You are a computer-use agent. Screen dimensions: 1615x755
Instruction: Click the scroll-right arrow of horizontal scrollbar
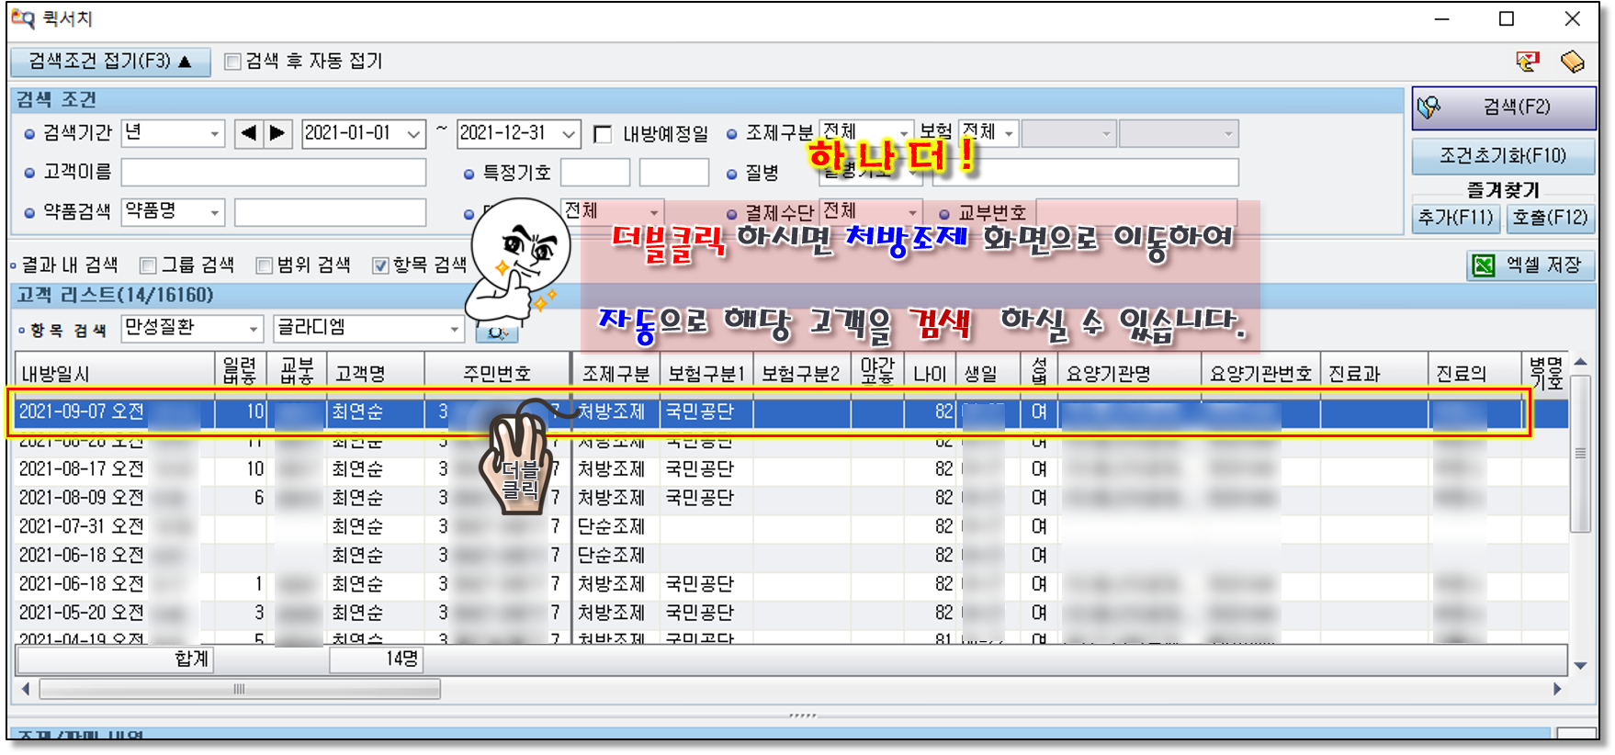point(1557,689)
